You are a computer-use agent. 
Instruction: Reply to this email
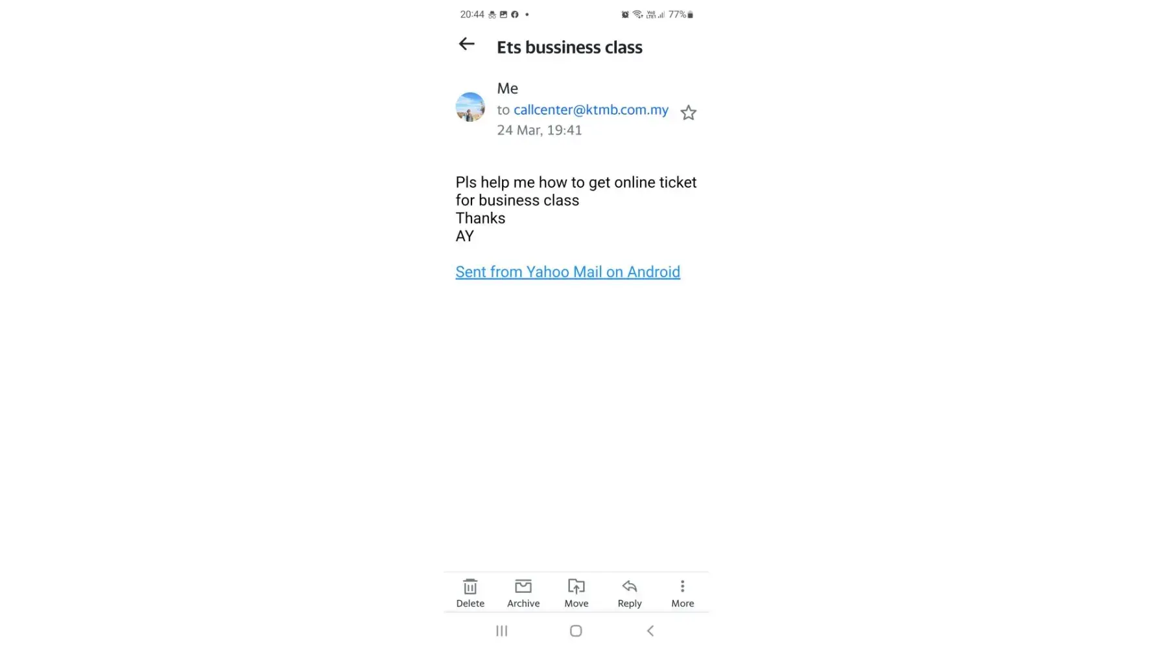pyautogui.click(x=629, y=593)
